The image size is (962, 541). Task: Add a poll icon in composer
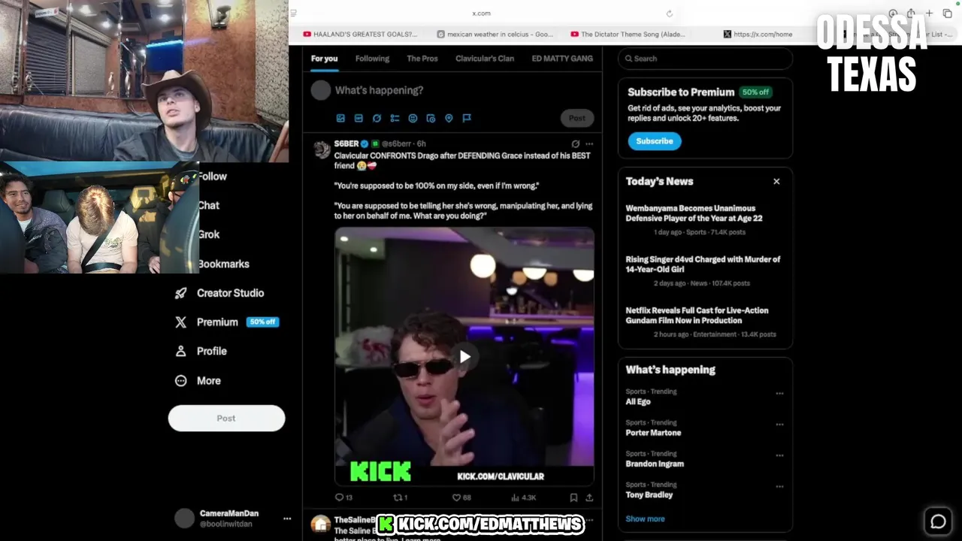click(395, 118)
